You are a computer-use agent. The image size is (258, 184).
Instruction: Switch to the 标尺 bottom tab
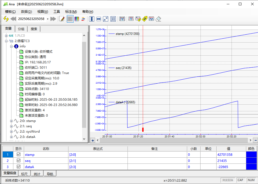[24, 174]
